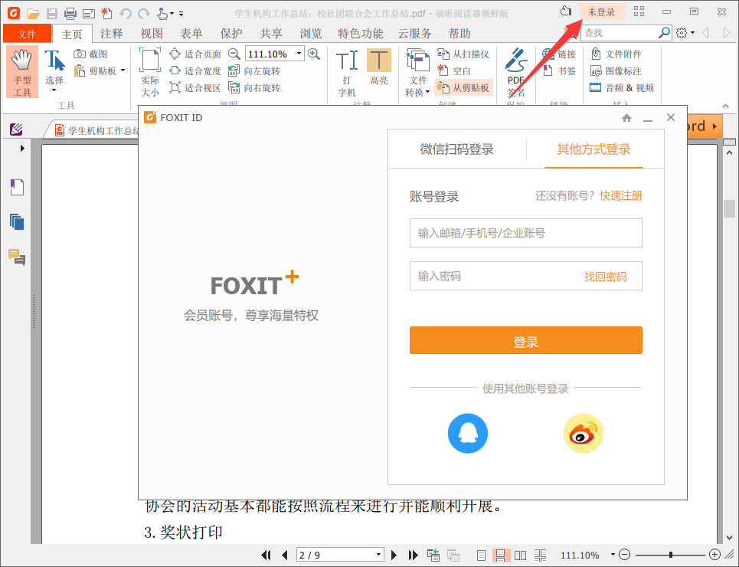
Task: Activate the Typewriter tool (打字机)
Action: pos(347,73)
